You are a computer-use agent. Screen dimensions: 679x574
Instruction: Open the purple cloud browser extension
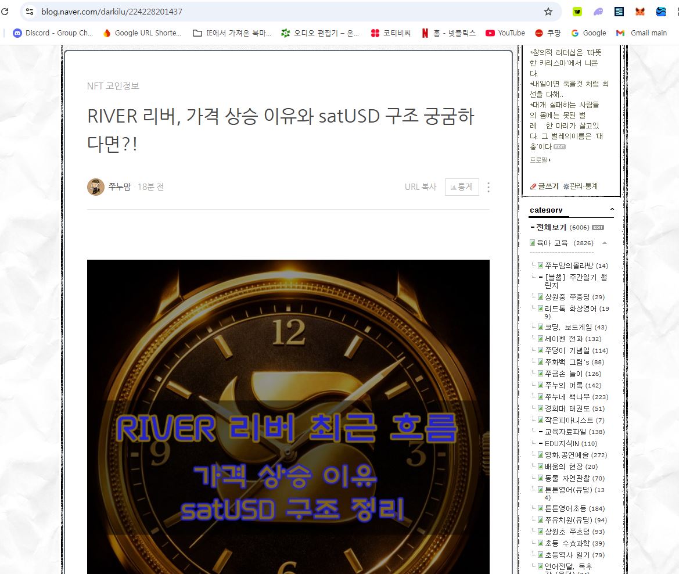[x=598, y=12]
